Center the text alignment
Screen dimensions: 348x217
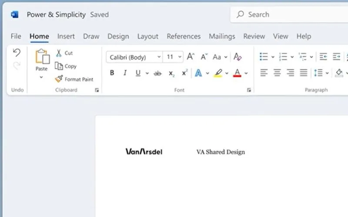click(x=277, y=72)
